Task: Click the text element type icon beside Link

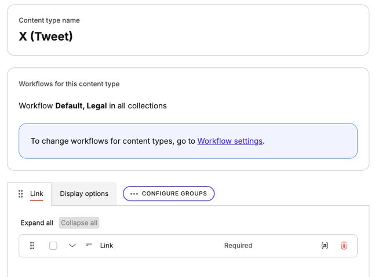Action: coord(89,245)
